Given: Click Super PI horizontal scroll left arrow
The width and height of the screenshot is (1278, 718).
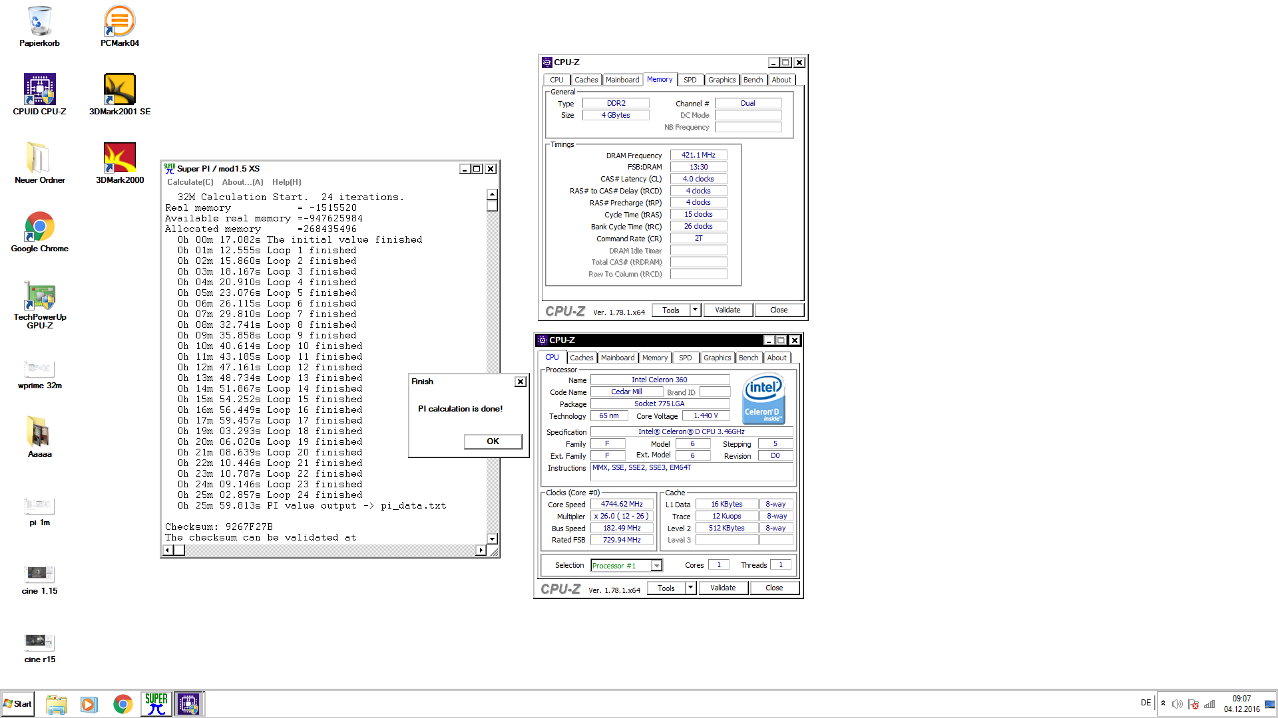Looking at the screenshot, I should point(168,550).
